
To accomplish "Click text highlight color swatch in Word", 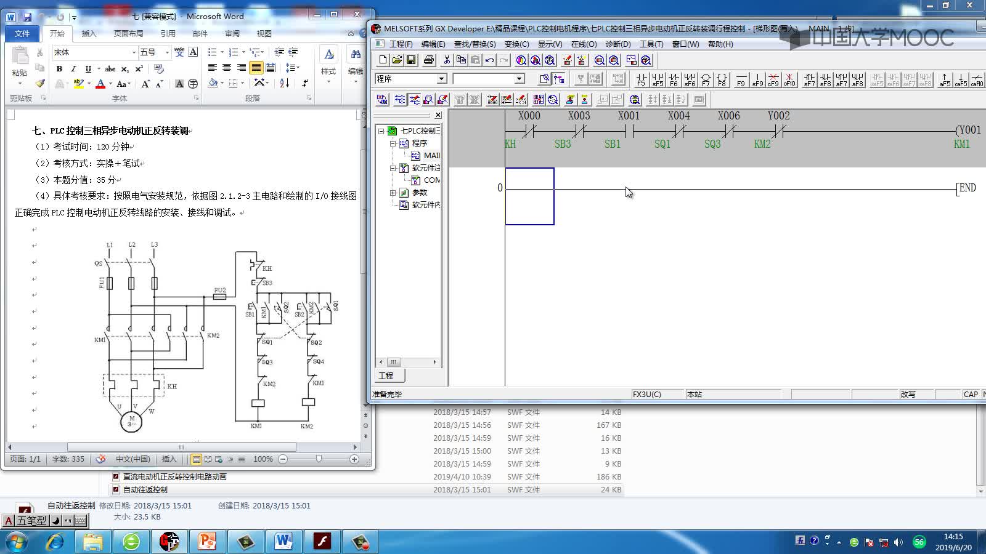I will [x=78, y=84].
